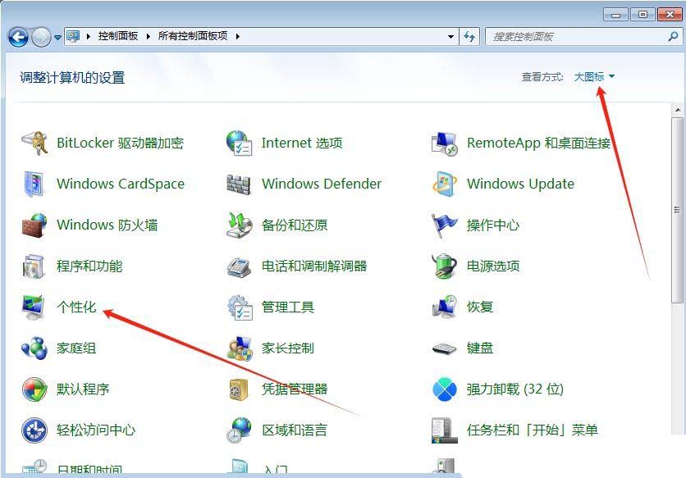Open the 管理工具 link
The image size is (686, 478).
[x=288, y=307]
